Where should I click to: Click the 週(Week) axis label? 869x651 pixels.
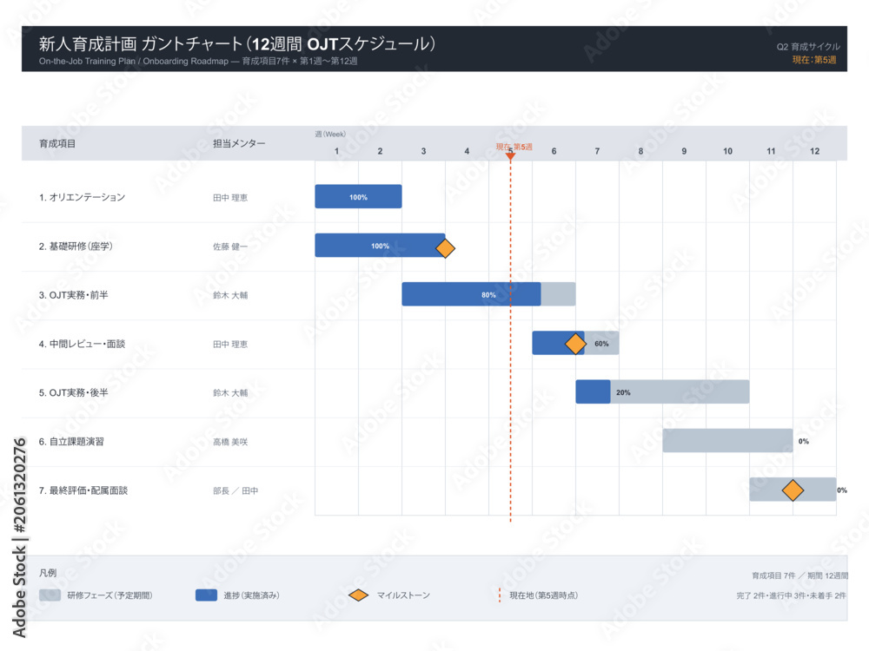330,134
